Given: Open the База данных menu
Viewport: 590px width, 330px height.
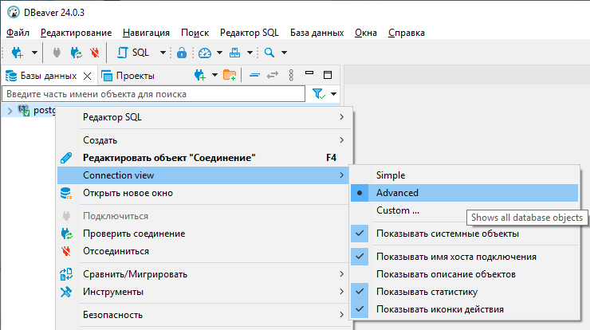Looking at the screenshot, I should (x=317, y=33).
